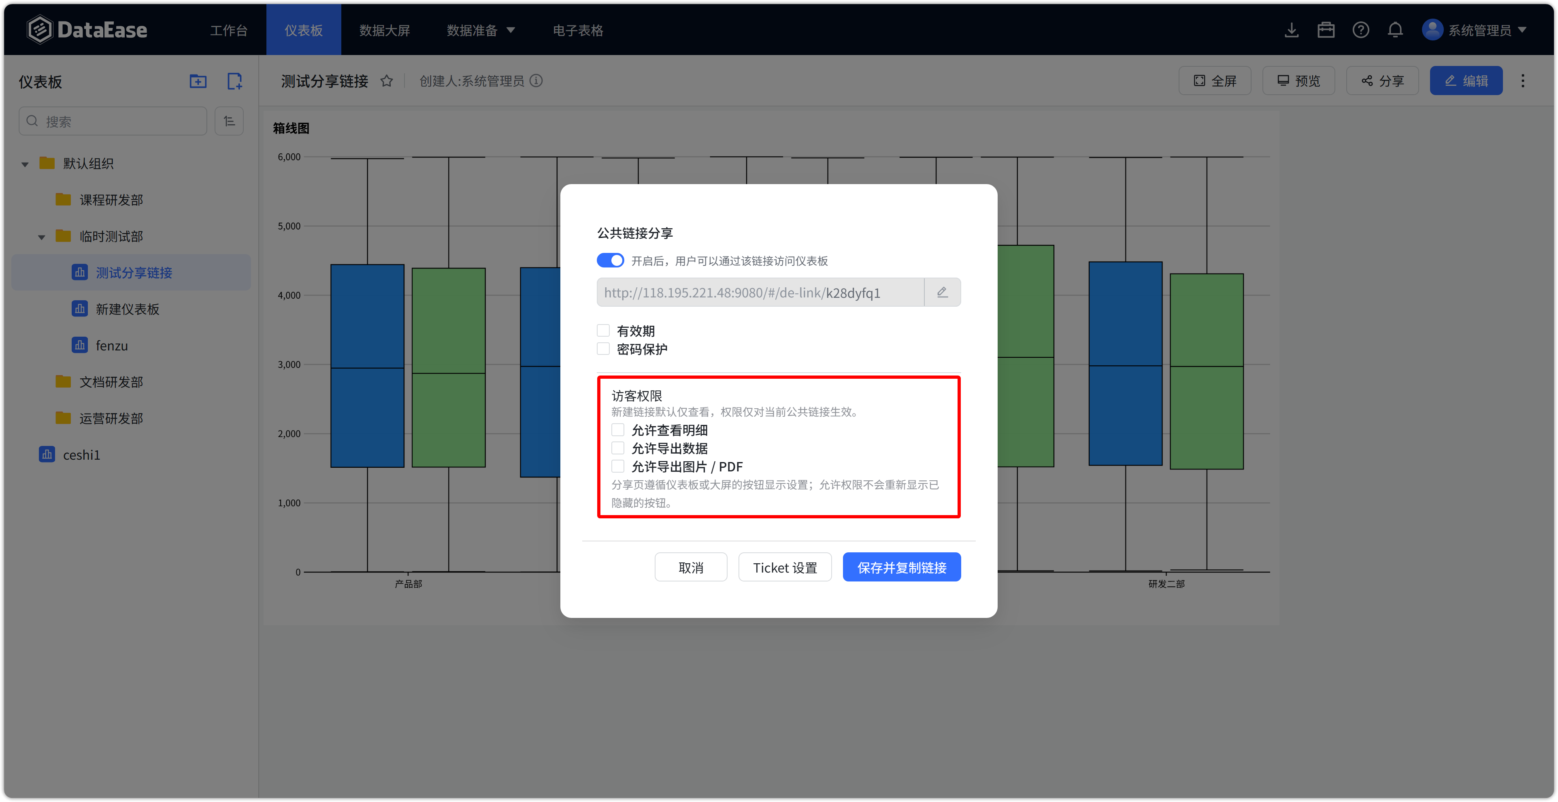Open the notifications bell

tap(1395, 30)
